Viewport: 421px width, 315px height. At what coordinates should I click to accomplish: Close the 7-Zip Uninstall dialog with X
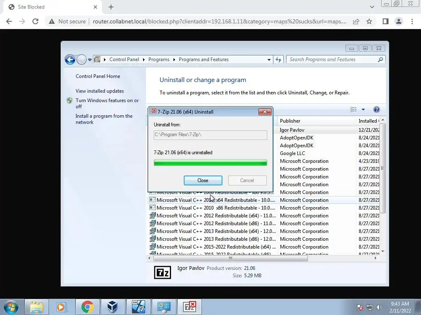[264, 112]
